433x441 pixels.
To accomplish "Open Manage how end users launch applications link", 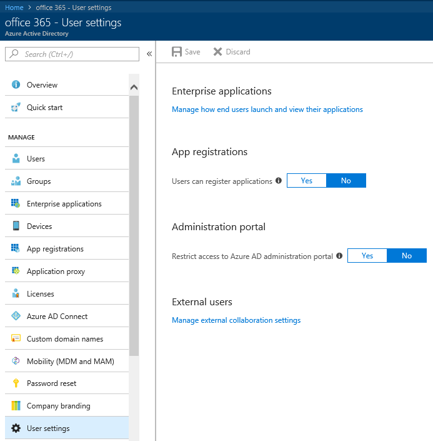I will pyautogui.click(x=267, y=109).
